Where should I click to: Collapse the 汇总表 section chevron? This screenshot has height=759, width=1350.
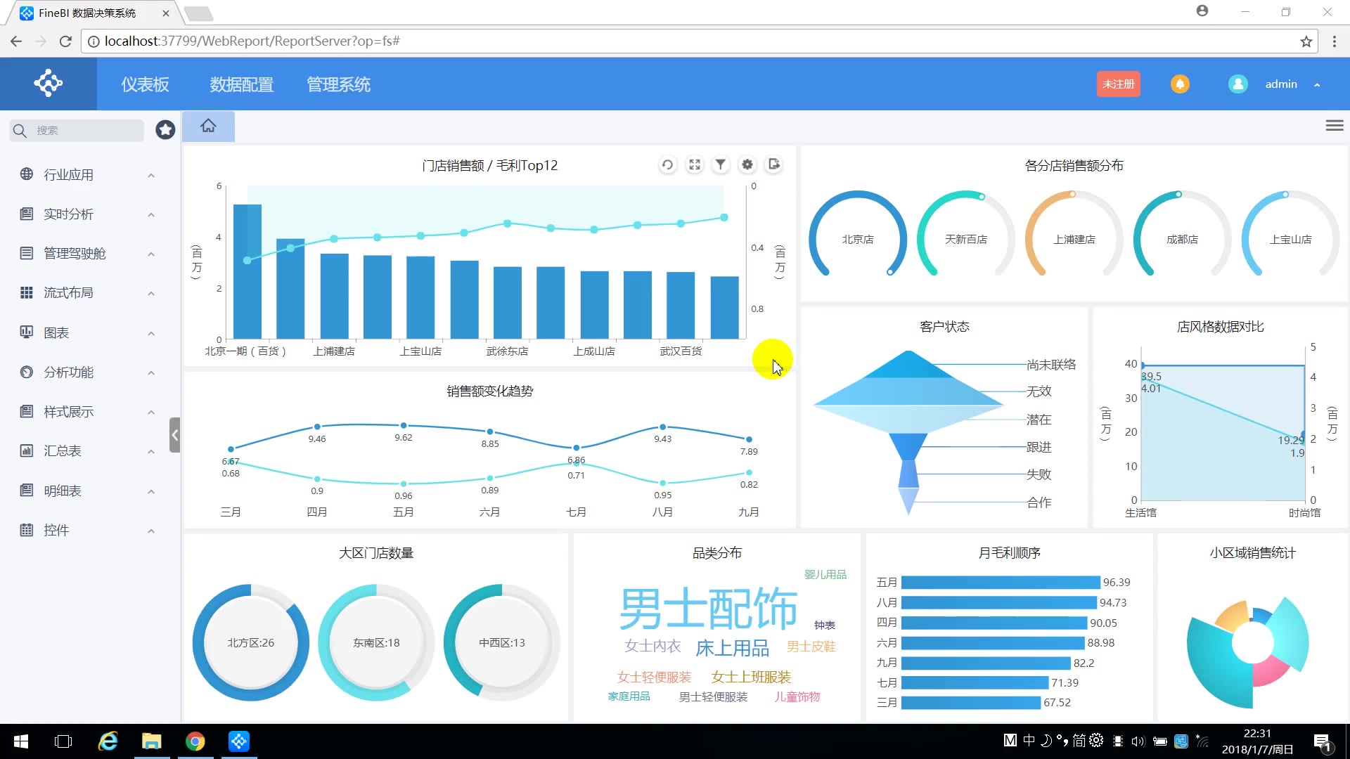(151, 451)
